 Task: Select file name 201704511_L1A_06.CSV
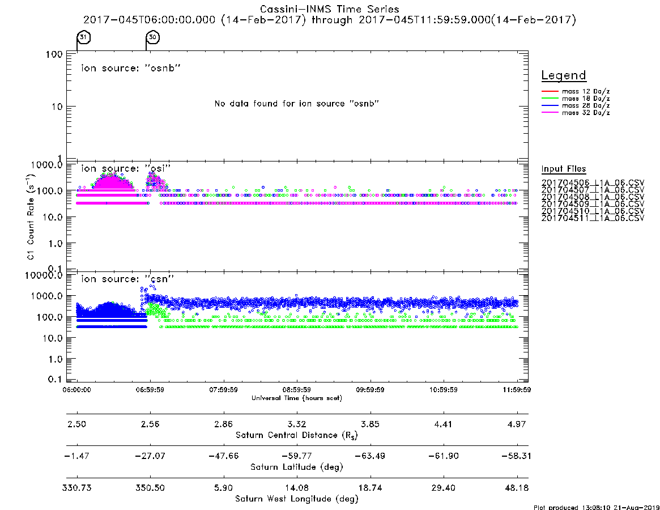(x=593, y=218)
